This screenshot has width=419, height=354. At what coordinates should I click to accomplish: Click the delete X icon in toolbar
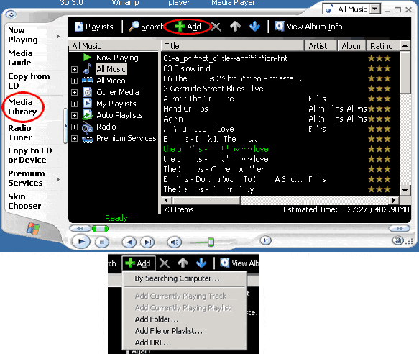[x=216, y=27]
